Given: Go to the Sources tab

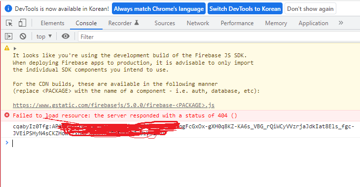Looking at the screenshot, I should (x=165, y=23).
